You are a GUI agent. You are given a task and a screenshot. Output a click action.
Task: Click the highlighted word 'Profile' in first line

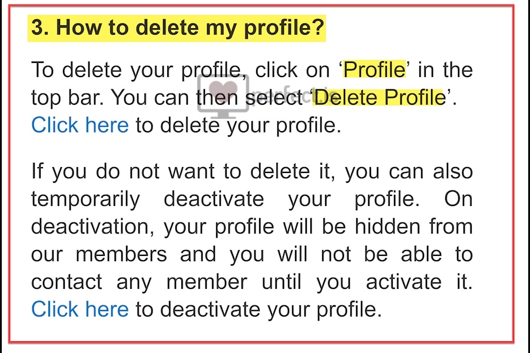point(375,70)
